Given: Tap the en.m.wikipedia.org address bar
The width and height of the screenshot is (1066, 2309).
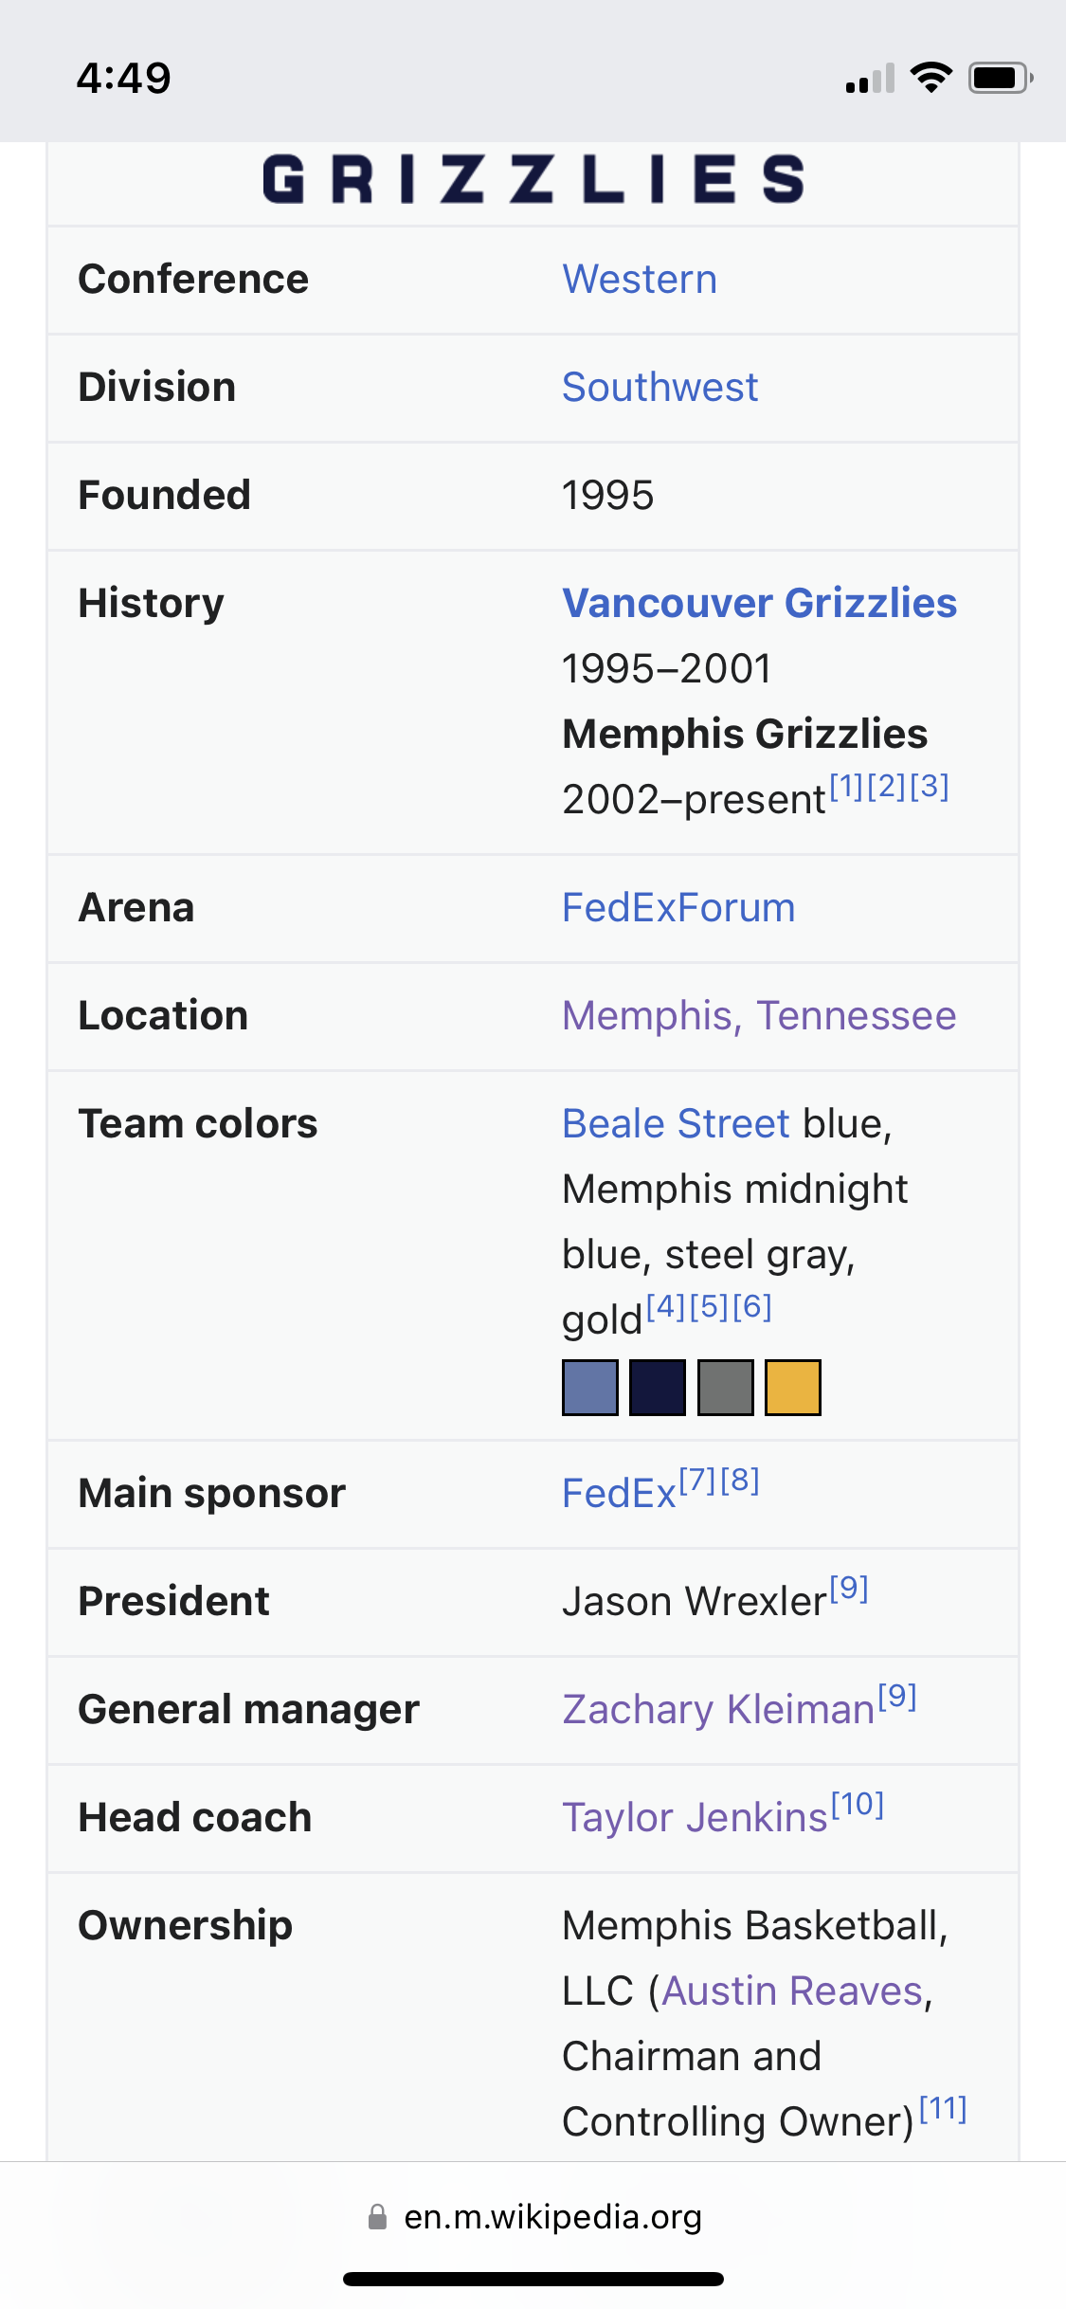Looking at the screenshot, I should point(533,2216).
